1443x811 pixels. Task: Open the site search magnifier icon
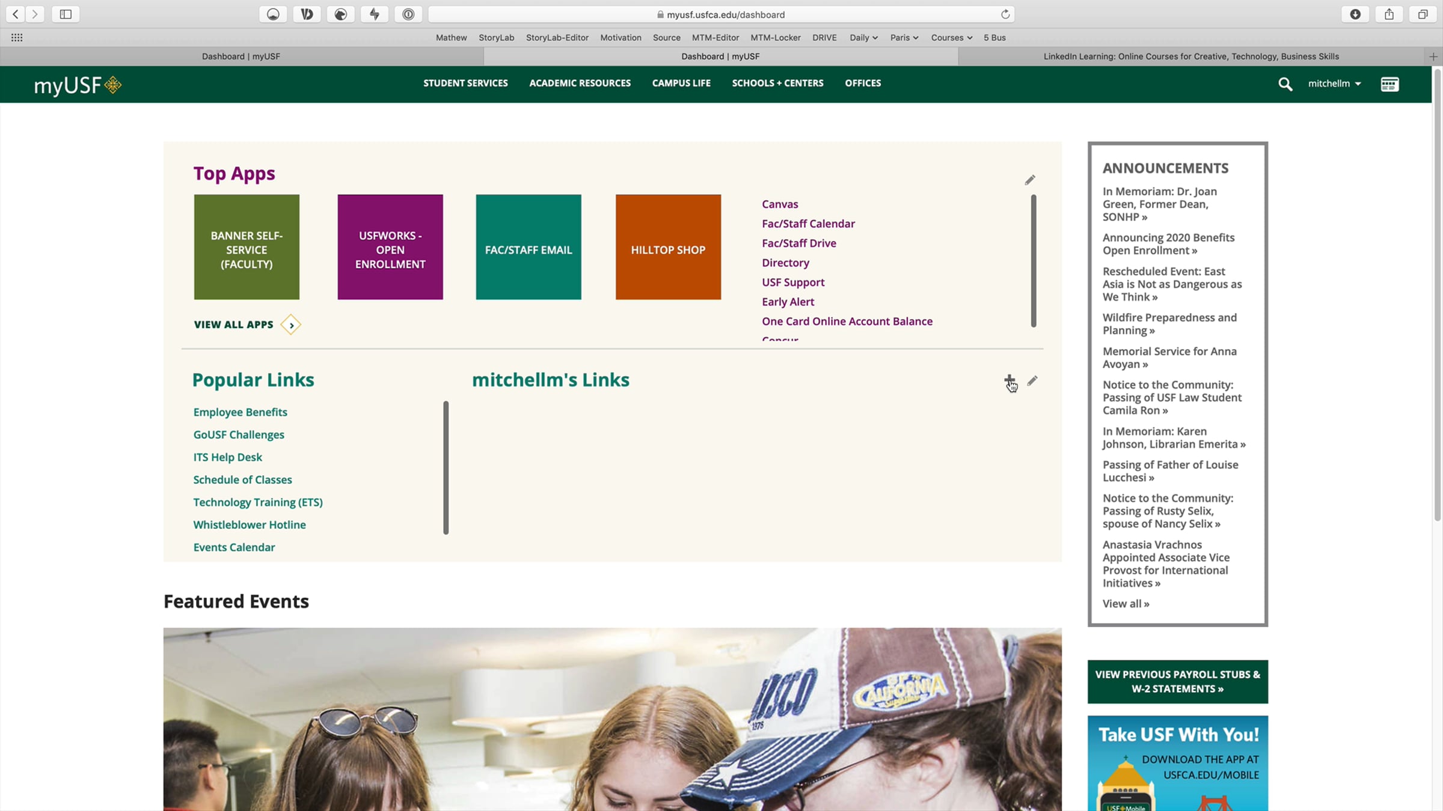coord(1285,84)
